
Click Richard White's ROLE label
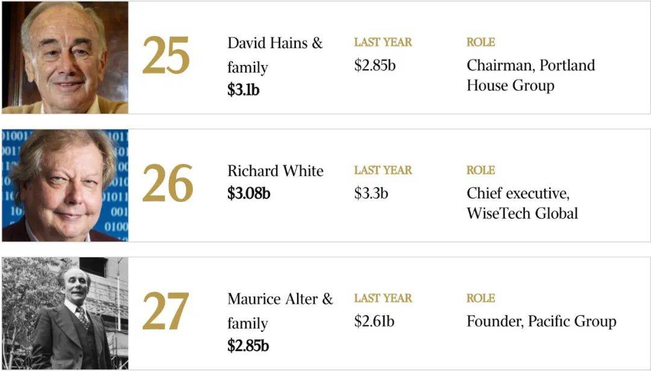(x=481, y=170)
